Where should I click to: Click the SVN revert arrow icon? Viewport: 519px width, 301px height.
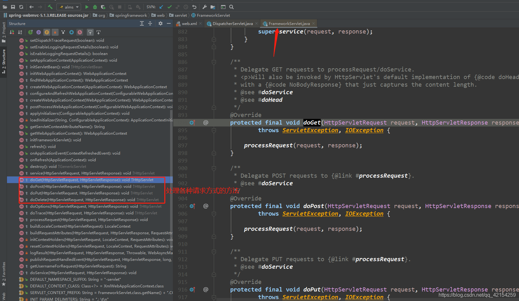(x=194, y=7)
